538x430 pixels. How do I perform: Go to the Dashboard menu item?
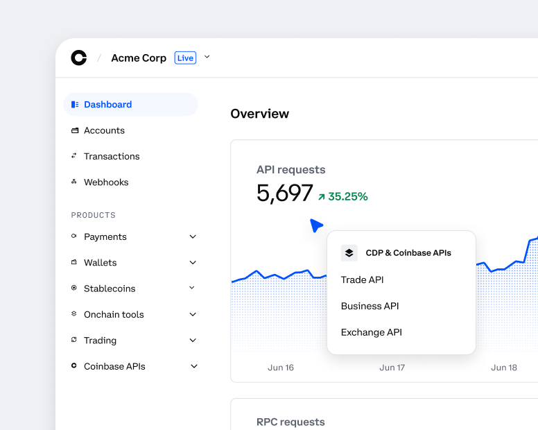131,104
